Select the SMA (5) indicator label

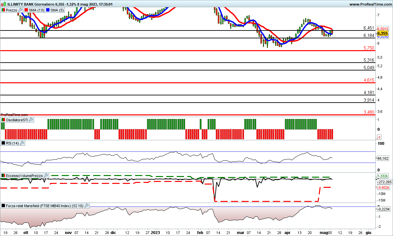click(x=57, y=10)
